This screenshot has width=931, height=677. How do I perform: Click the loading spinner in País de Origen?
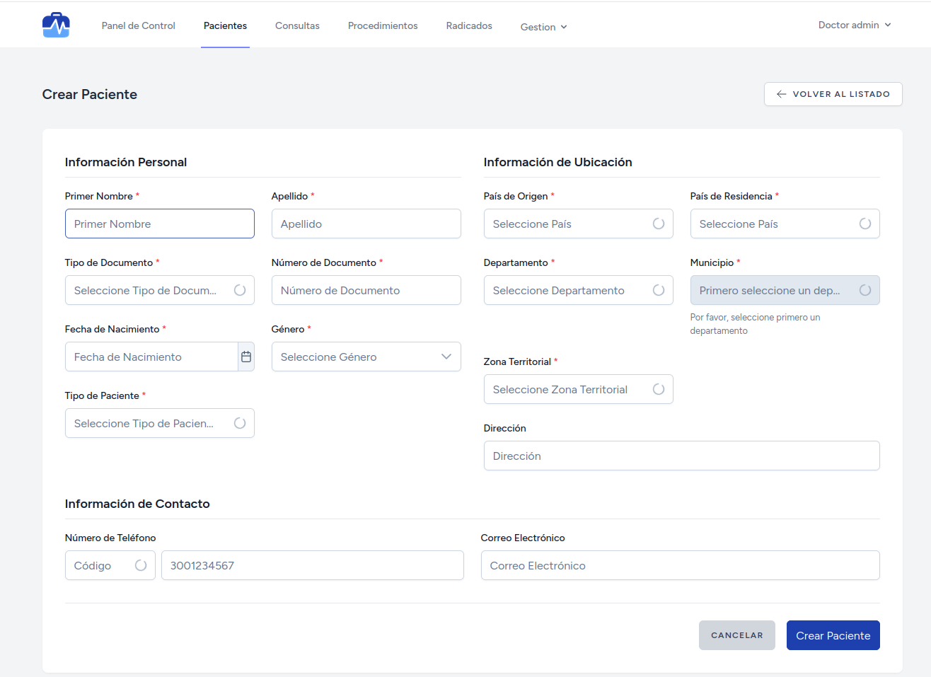(x=658, y=224)
